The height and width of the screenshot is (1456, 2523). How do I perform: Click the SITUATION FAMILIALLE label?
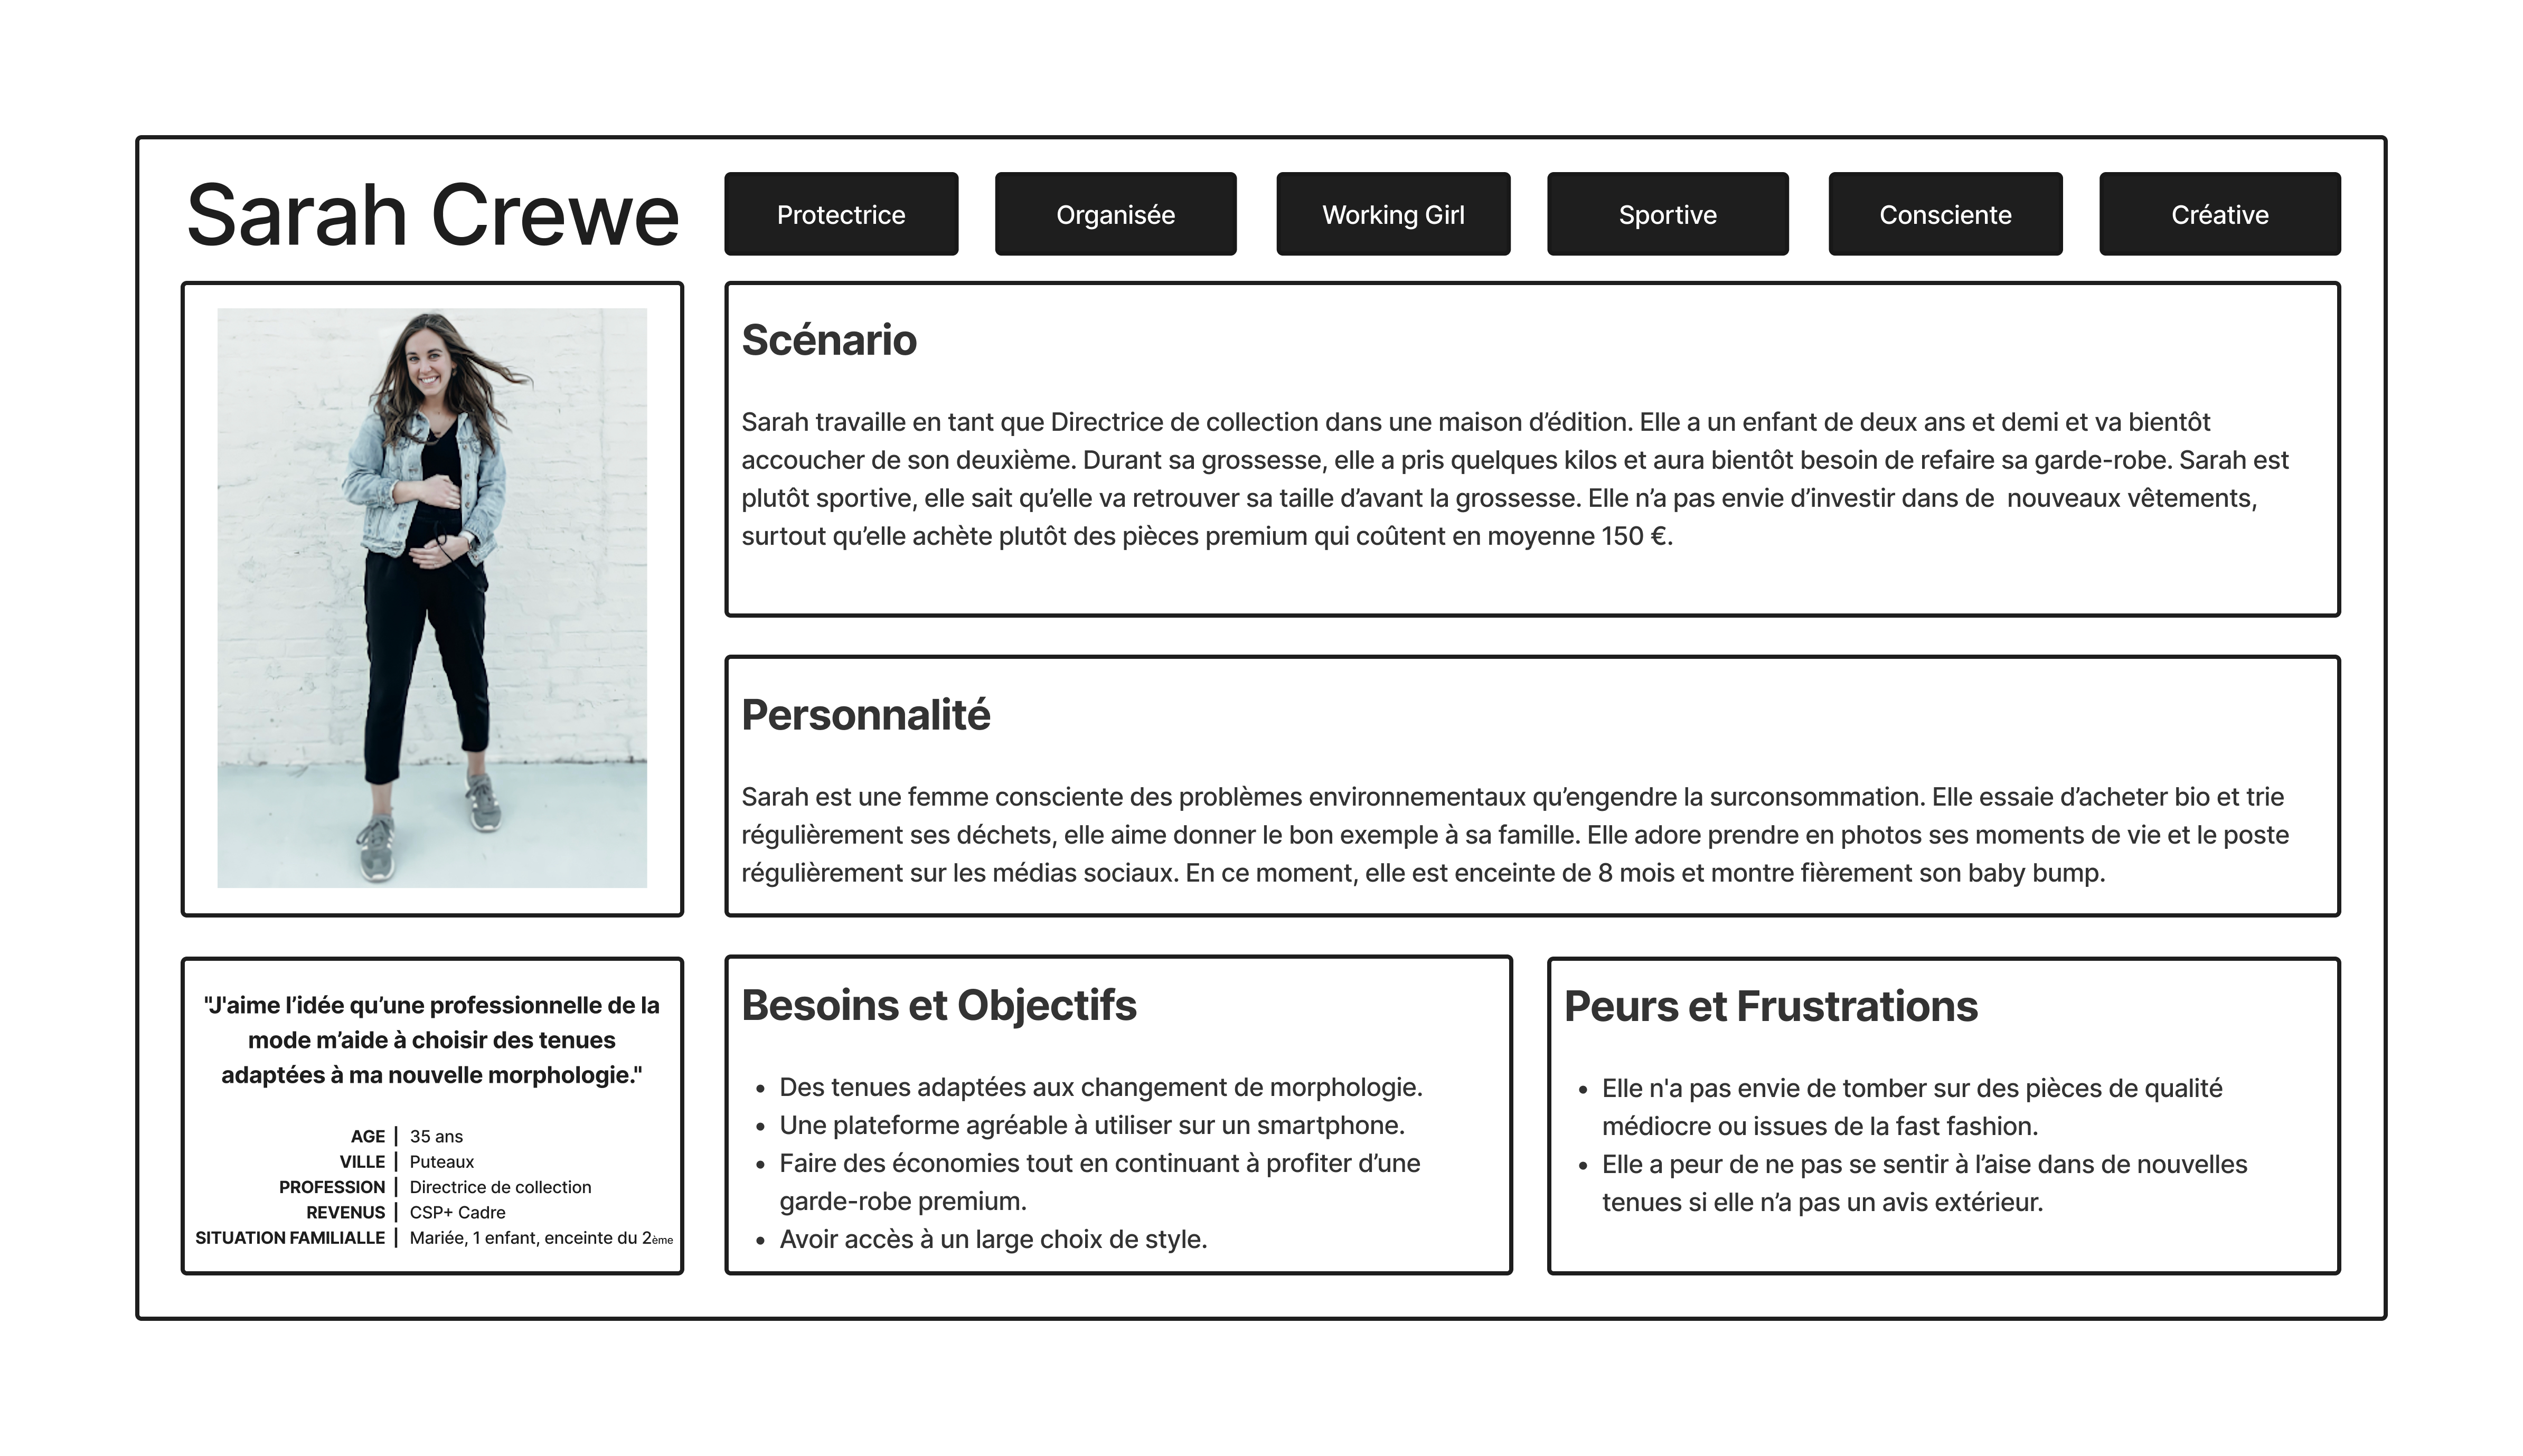click(290, 1237)
